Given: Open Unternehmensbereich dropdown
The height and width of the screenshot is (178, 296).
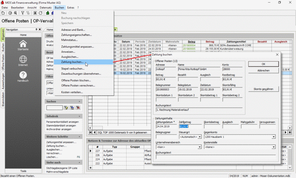Looking at the screenshot, I should point(200,147).
